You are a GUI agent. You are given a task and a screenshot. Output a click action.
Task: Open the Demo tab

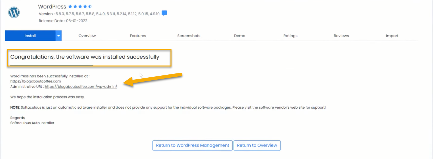click(239, 36)
